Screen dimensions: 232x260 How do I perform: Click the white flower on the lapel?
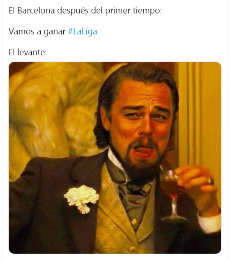click(x=81, y=198)
